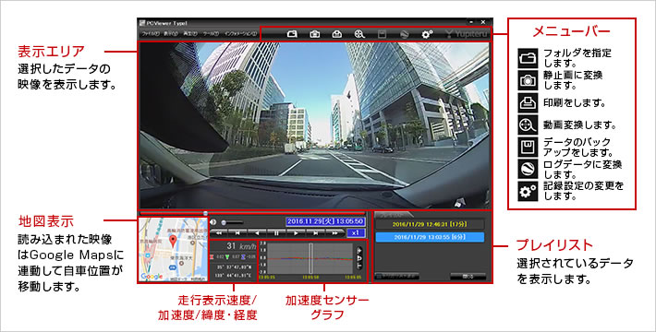This screenshot has width=656, height=332.
Task: Click the fast-forward button
Action: click(334, 233)
